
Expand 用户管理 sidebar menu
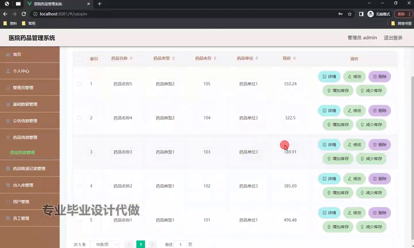coord(30,202)
